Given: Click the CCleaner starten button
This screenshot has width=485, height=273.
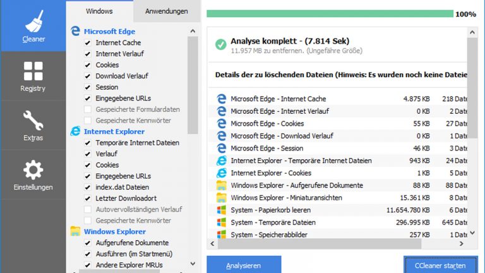Looking at the screenshot, I should [x=440, y=265].
